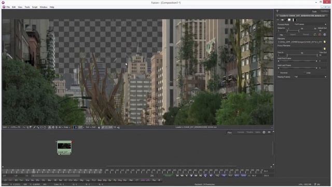Add a Txt text tool

(21, 180)
